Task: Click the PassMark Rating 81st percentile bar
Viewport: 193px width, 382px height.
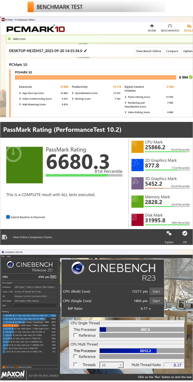Action: coord(84,175)
